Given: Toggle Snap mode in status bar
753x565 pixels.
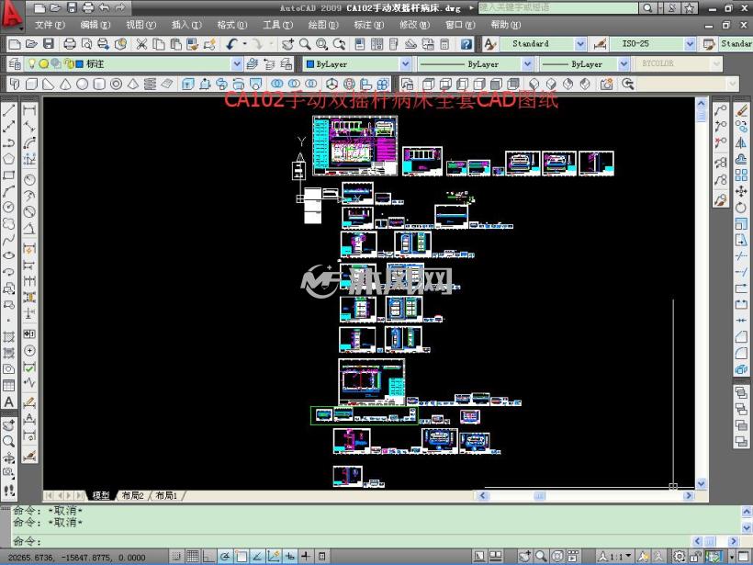Looking at the screenshot, I should pyautogui.click(x=176, y=557).
